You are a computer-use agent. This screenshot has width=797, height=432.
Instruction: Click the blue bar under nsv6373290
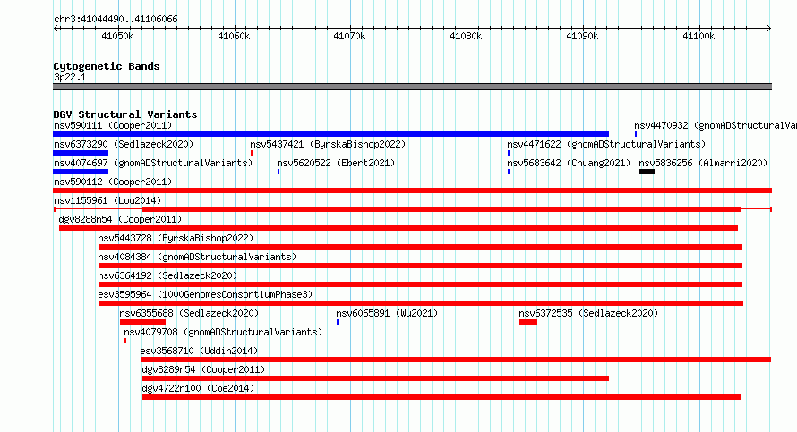click(81, 153)
